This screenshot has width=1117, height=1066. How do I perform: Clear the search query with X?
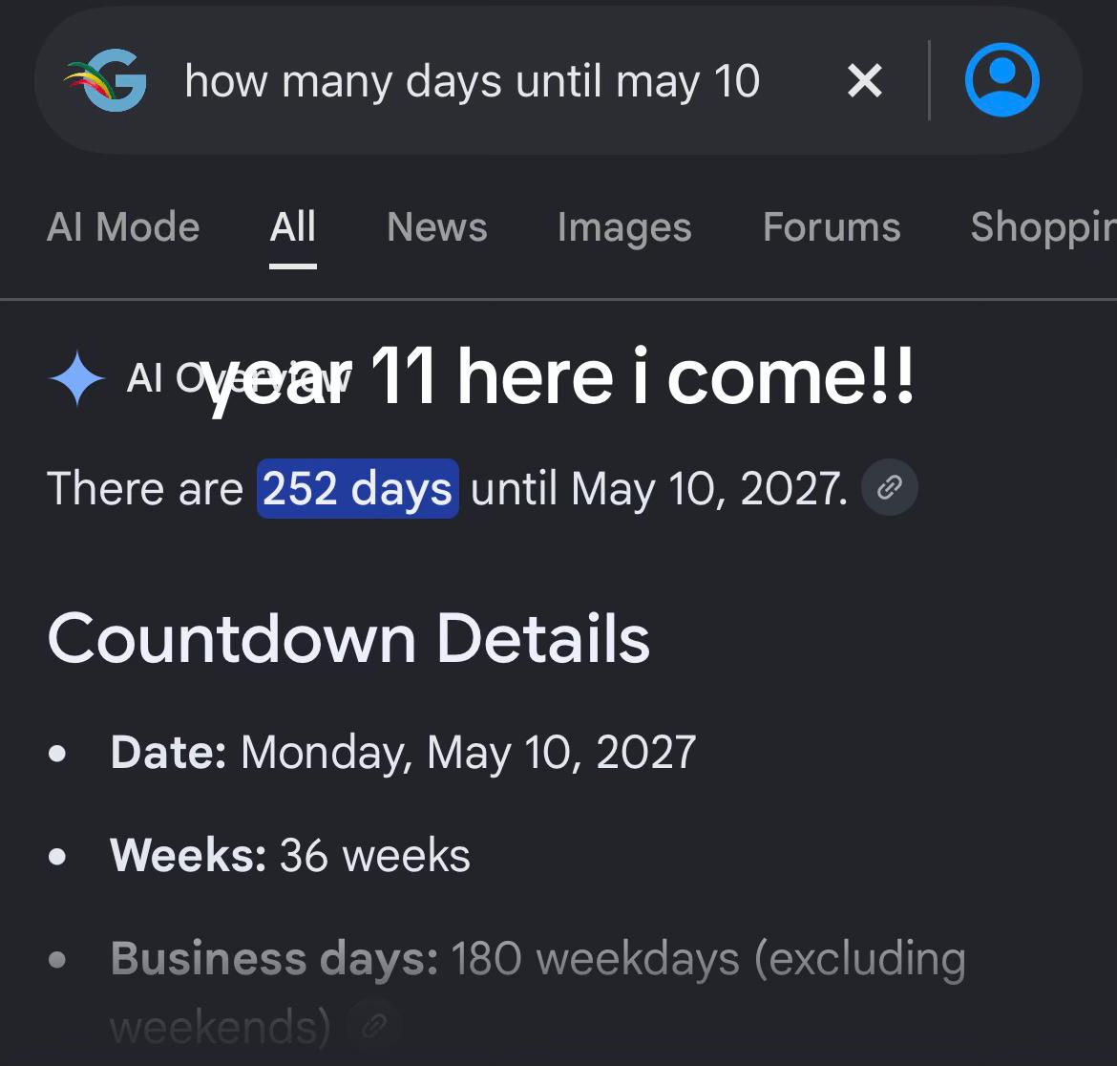pos(865,80)
